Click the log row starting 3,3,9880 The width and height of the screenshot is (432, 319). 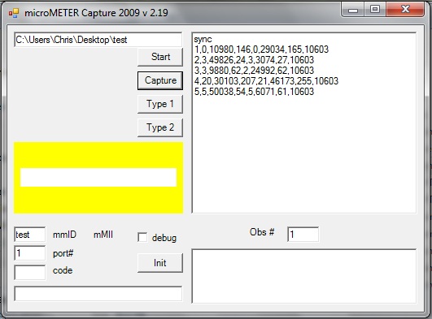tap(254, 71)
